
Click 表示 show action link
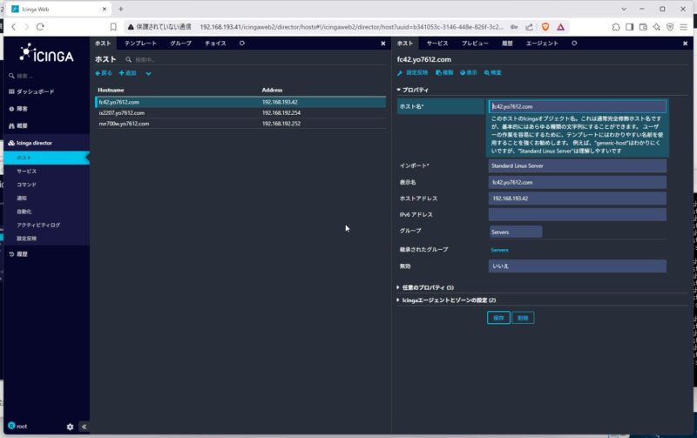click(469, 73)
